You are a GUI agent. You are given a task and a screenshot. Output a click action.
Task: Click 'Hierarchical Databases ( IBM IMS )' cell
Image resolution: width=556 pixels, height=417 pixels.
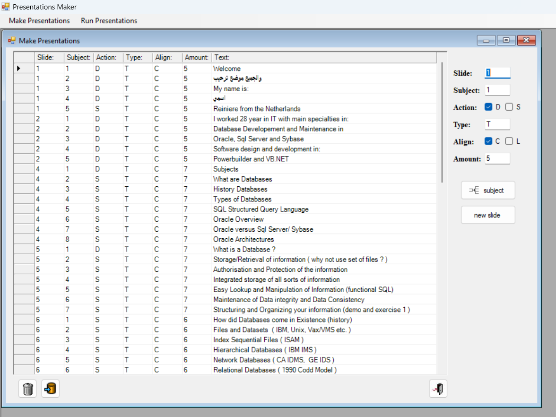pyautogui.click(x=324, y=350)
